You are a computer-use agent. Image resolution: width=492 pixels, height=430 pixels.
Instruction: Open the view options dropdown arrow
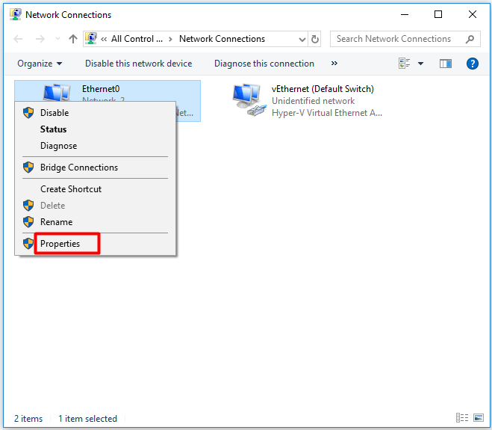point(421,64)
